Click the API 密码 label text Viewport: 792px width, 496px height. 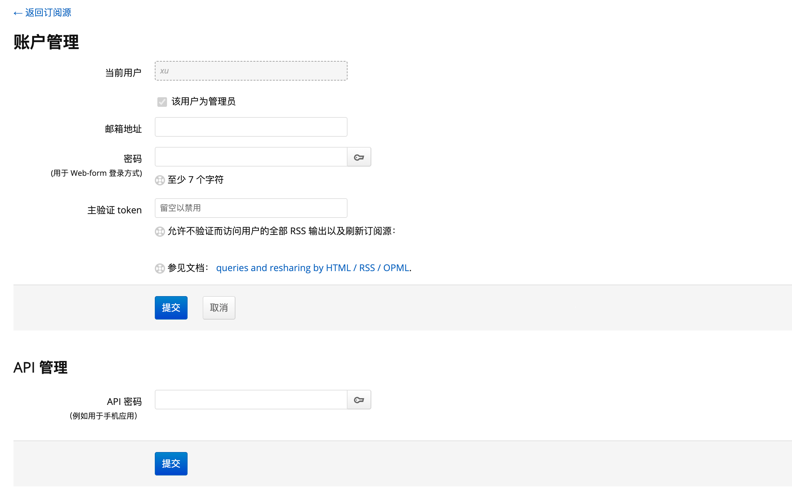click(x=124, y=402)
